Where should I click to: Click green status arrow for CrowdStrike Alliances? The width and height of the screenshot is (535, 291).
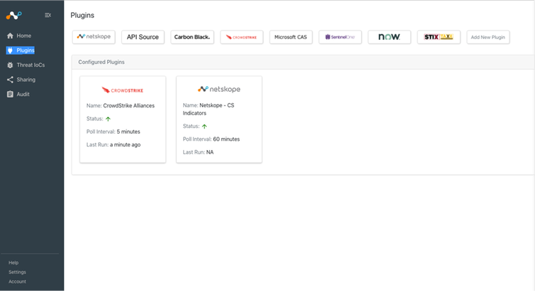108,119
